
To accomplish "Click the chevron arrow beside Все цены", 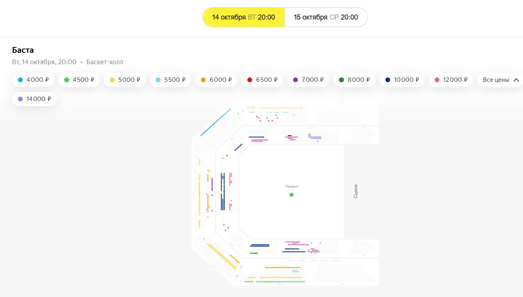I will point(516,80).
